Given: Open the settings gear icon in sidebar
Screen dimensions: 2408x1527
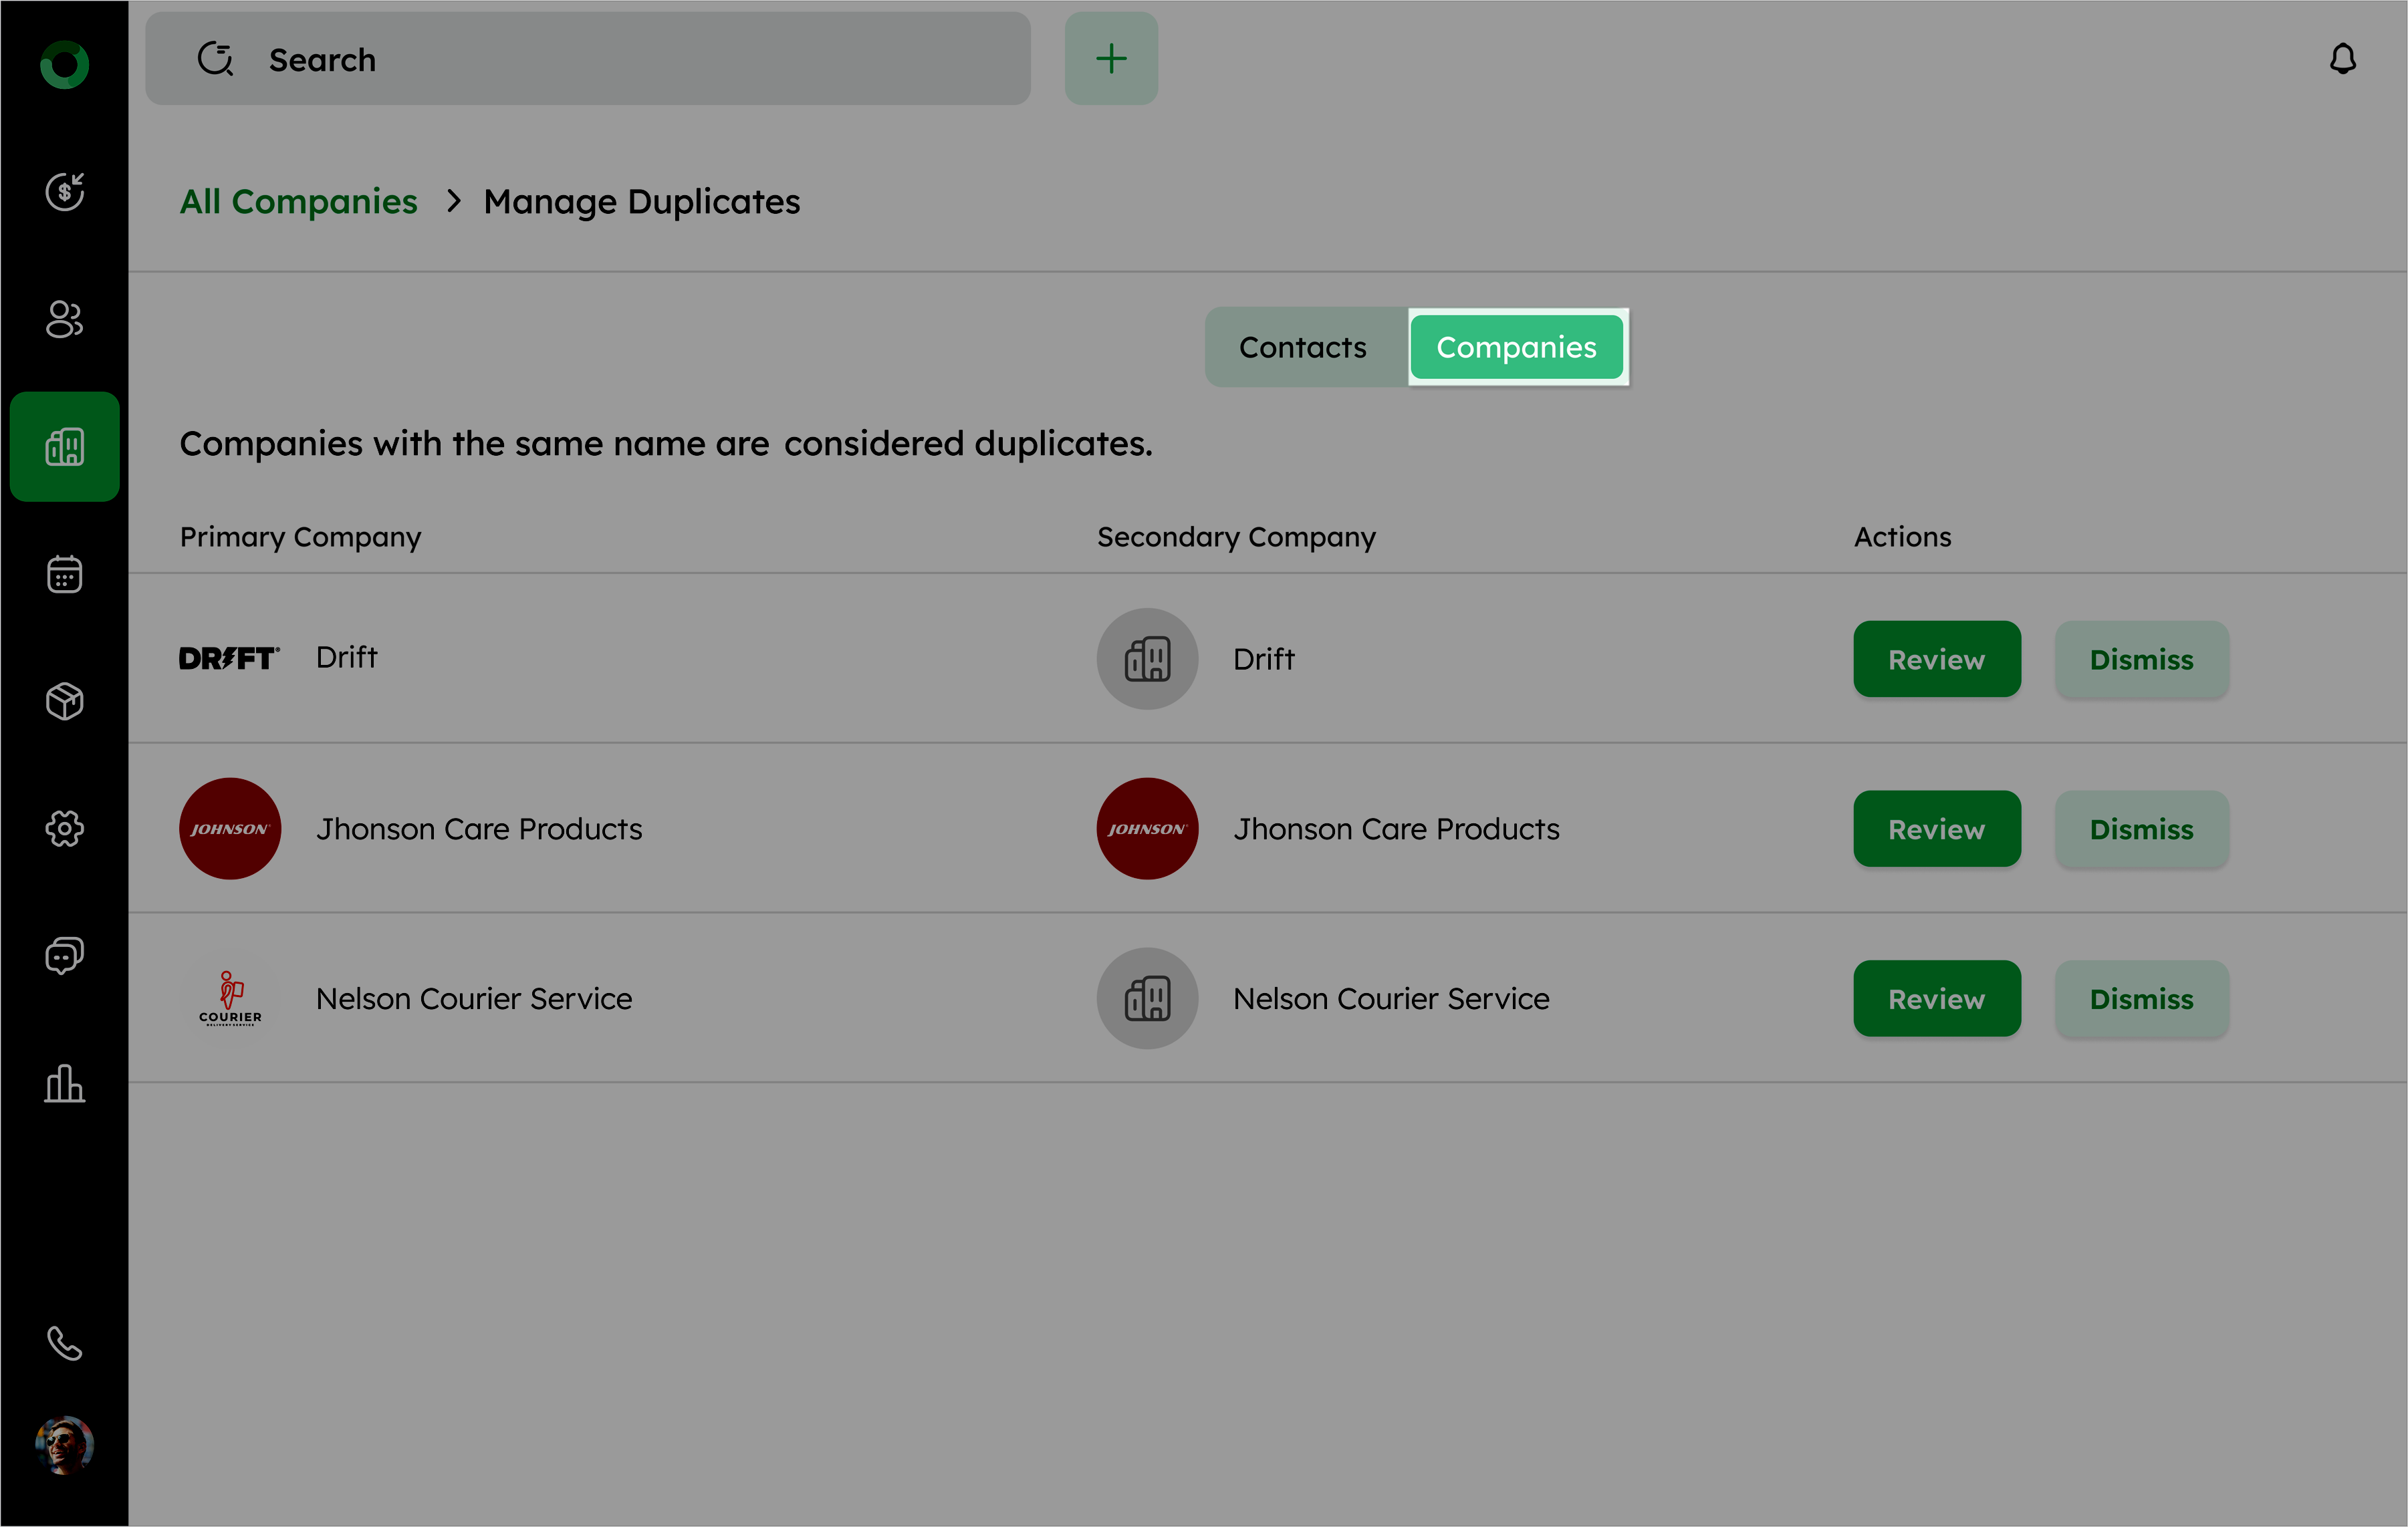Looking at the screenshot, I should click(64, 829).
